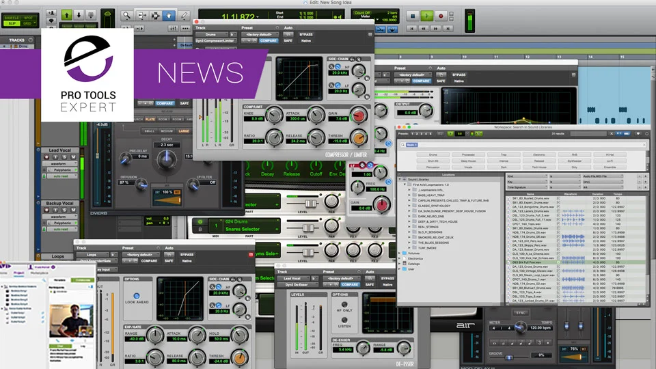Click the Deep House tag
This screenshot has height=369, width=656.
pyautogui.click(x=468, y=161)
